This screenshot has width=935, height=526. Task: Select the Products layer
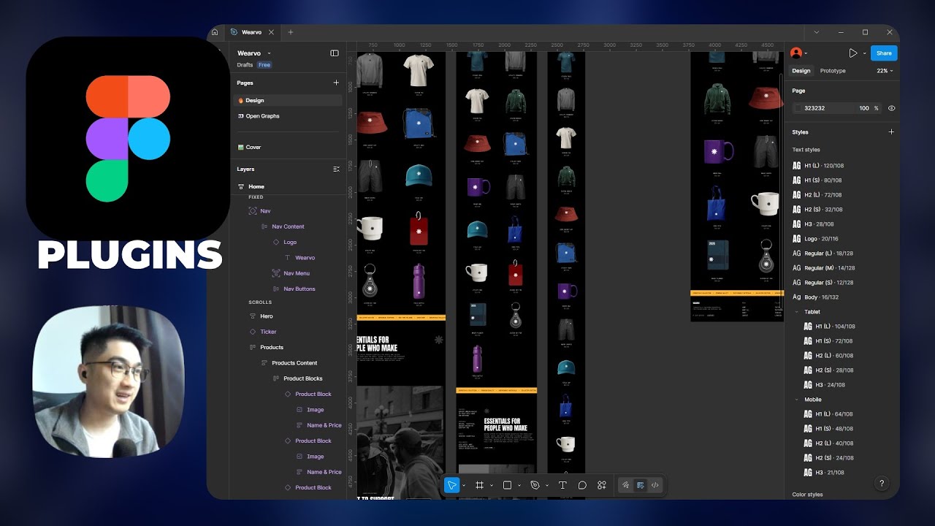click(x=272, y=348)
